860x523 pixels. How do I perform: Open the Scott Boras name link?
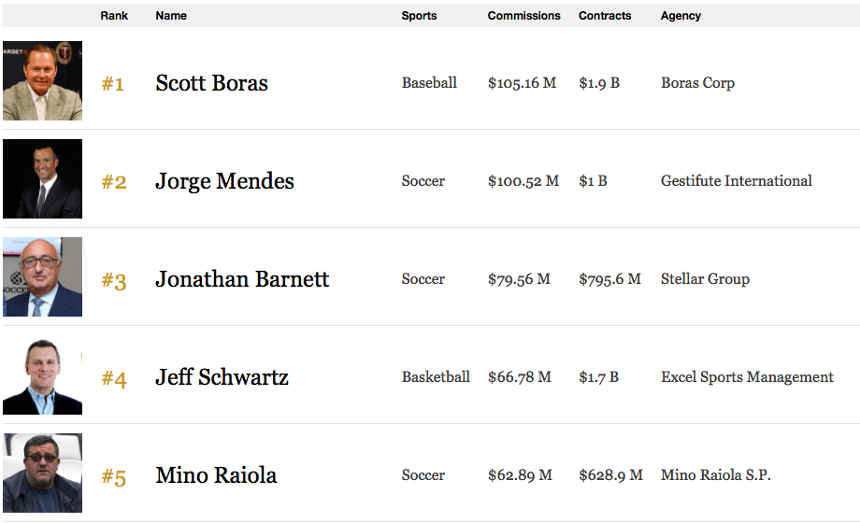[211, 83]
